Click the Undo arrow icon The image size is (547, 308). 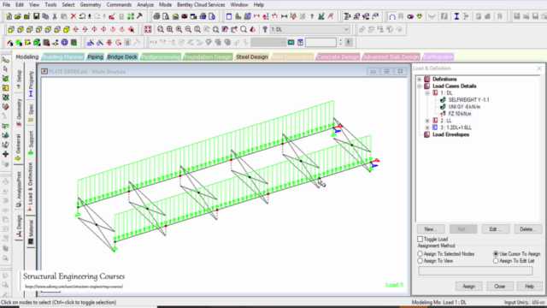pyautogui.click(x=82, y=16)
